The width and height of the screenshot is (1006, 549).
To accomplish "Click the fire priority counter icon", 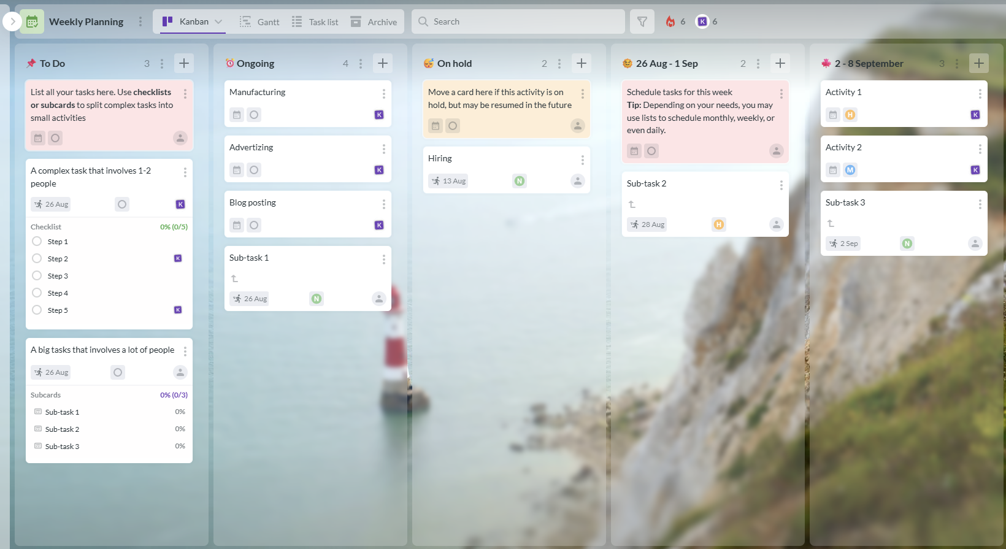I will (x=670, y=21).
